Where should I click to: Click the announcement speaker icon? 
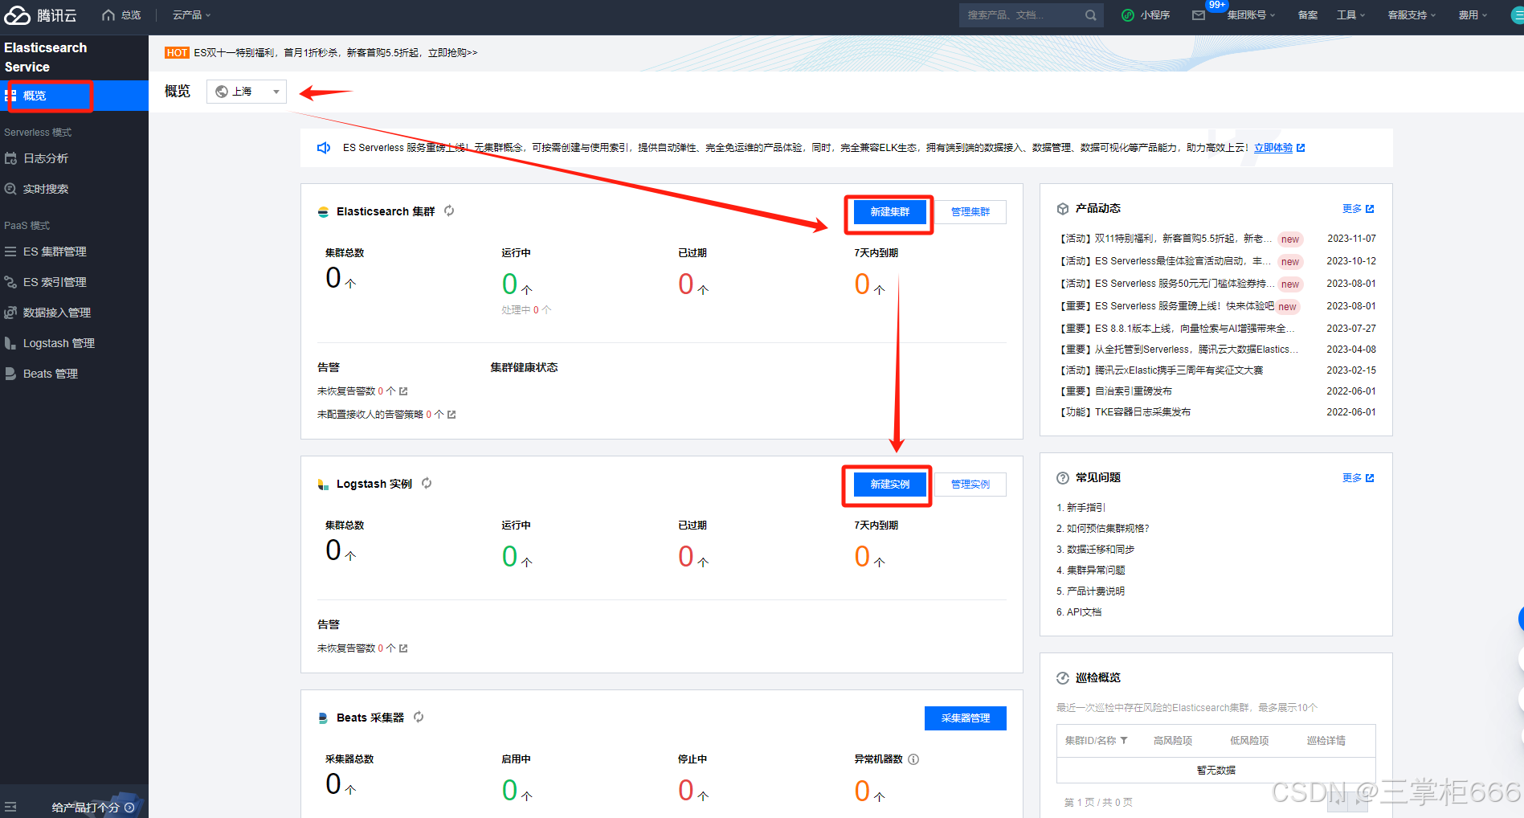click(324, 148)
